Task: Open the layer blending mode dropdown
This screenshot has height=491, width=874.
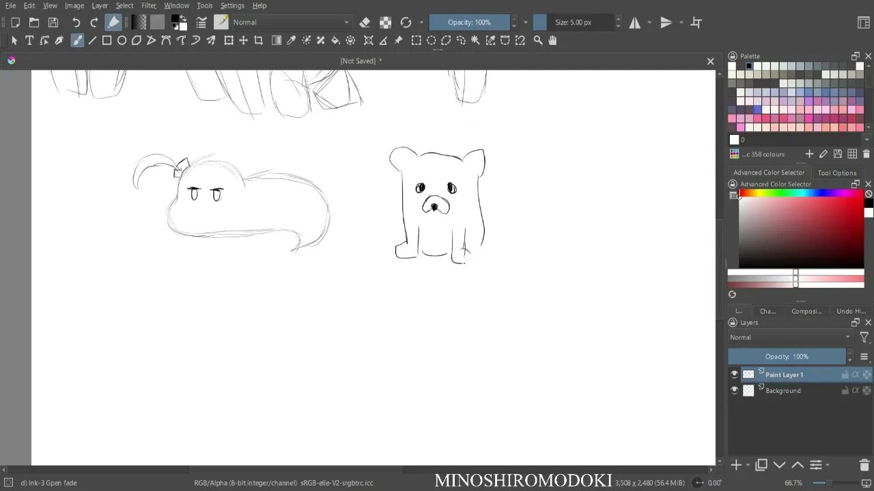Action: tap(790, 338)
